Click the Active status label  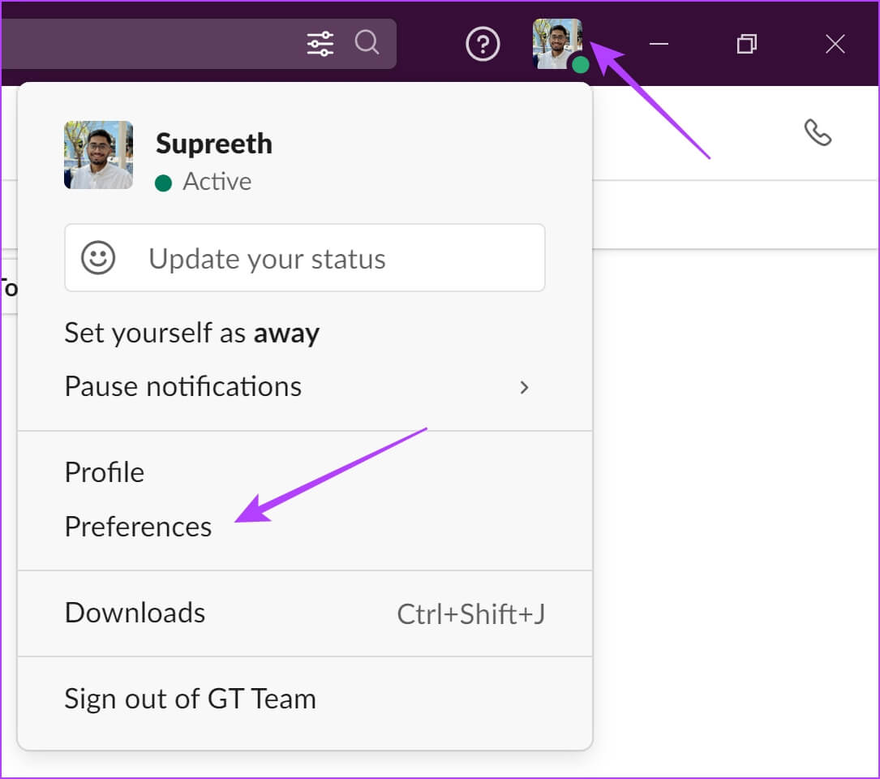[217, 182]
